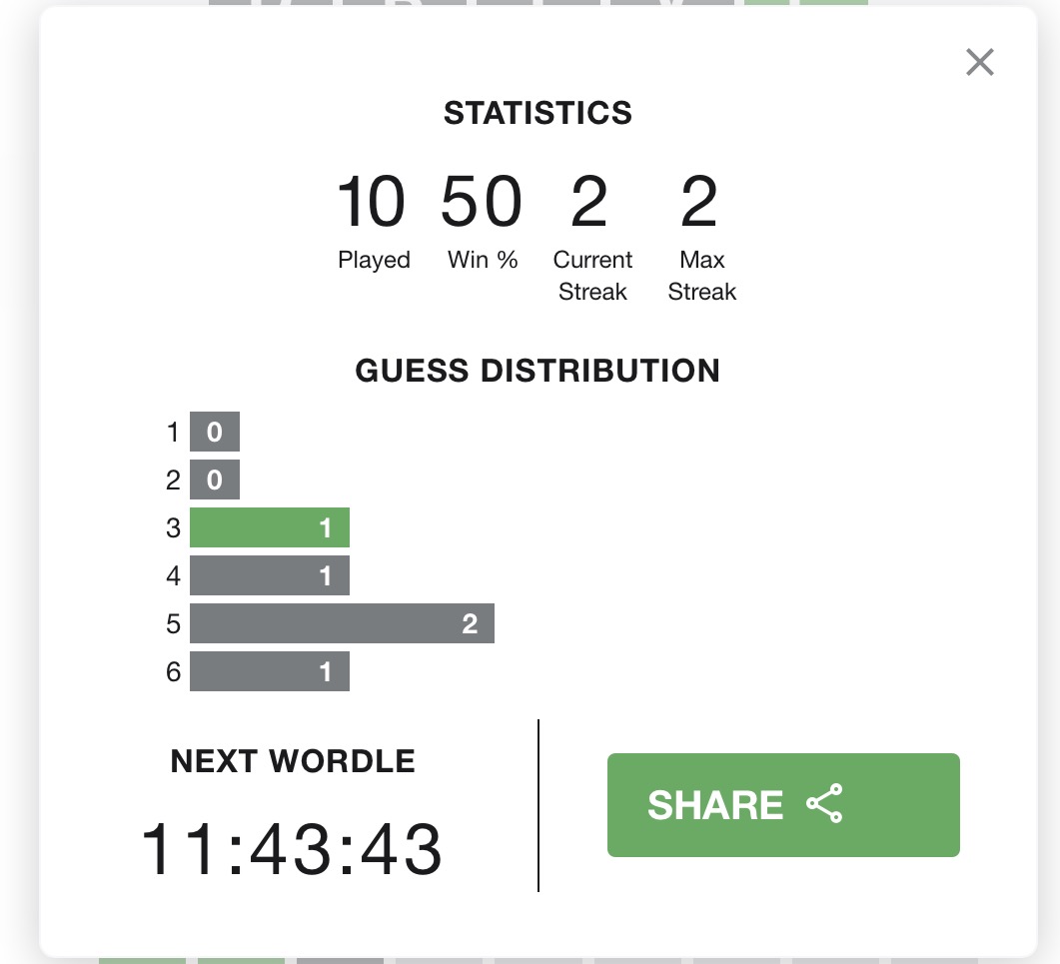
Task: Click the green bar for 3 guesses
Action: [270, 527]
